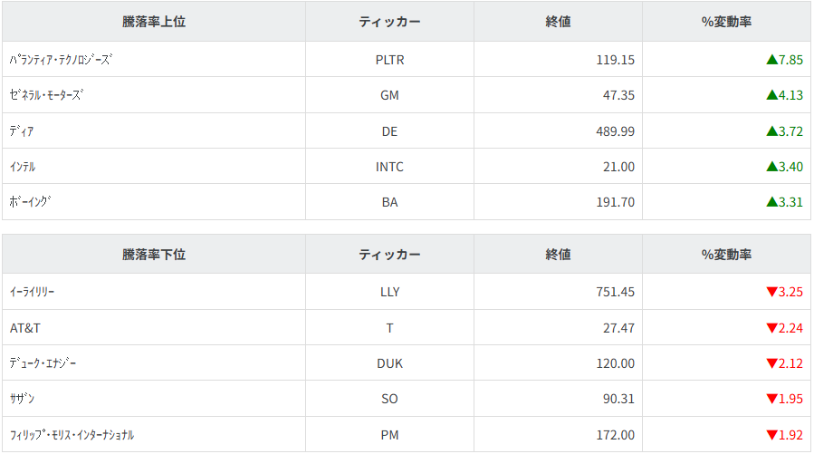Click the green up arrow beside 3.72
This screenshot has height=454, width=814.
[x=771, y=131]
